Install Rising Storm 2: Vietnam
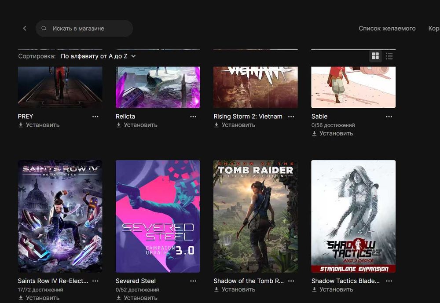 pos(235,125)
